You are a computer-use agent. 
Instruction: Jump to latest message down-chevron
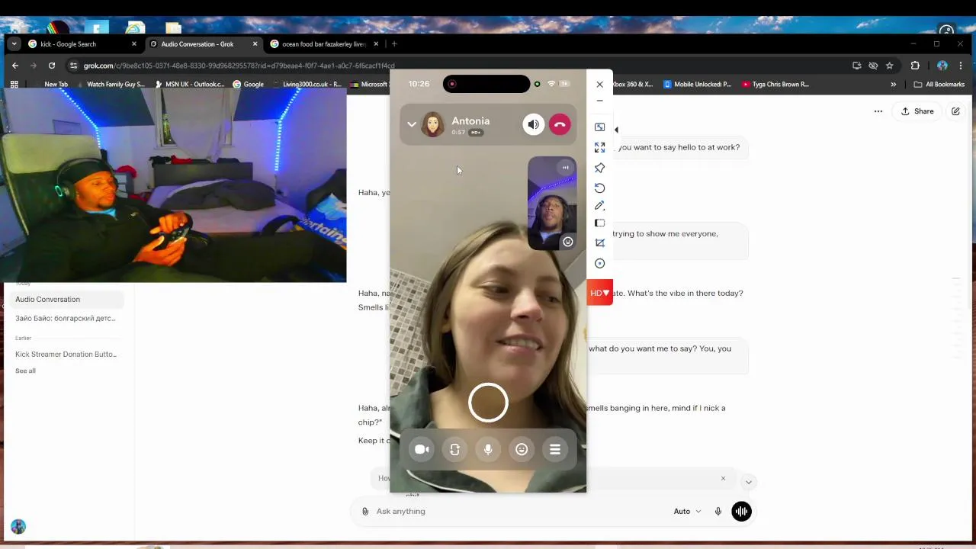pos(749,482)
